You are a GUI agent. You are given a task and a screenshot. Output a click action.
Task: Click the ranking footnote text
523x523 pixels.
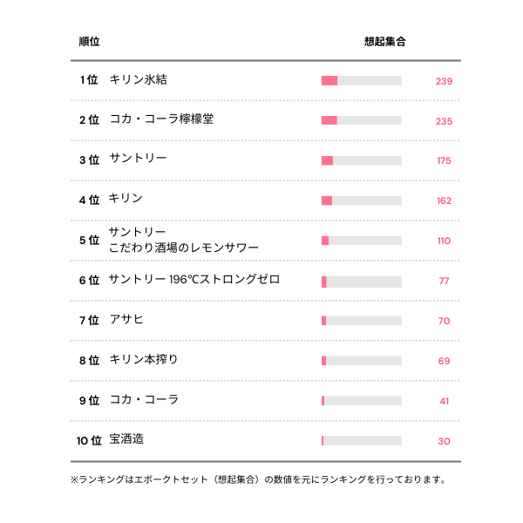(x=258, y=479)
